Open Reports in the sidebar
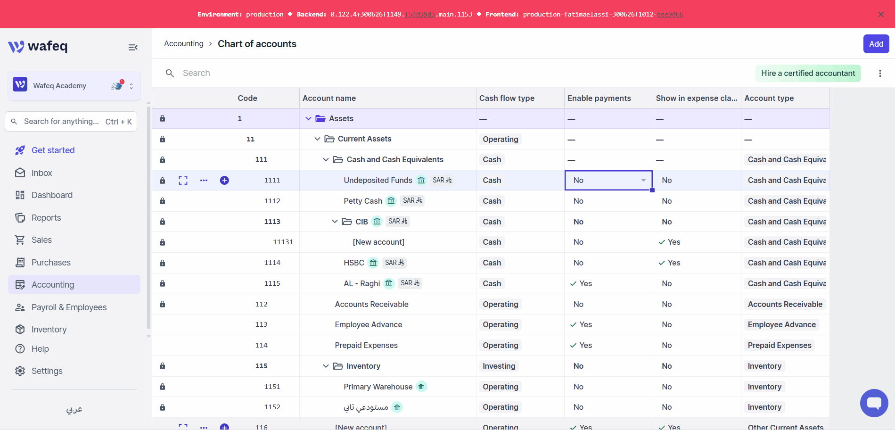The height and width of the screenshot is (430, 895). [x=46, y=217]
